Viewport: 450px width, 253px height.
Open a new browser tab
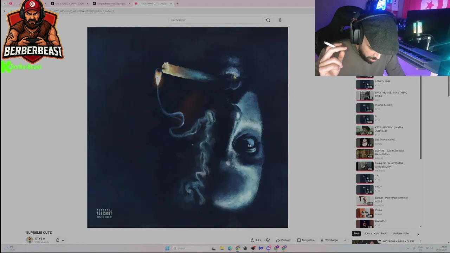point(177,4)
